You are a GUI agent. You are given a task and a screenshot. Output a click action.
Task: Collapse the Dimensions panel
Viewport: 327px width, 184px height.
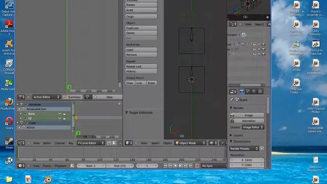231,142
